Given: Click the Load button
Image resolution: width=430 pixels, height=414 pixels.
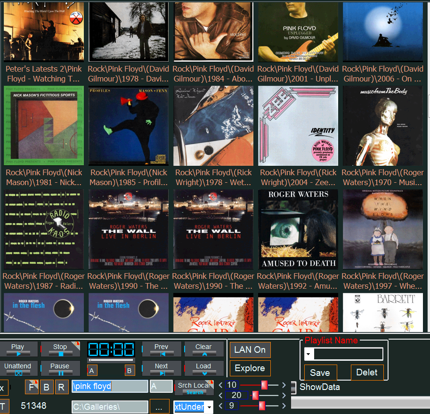Looking at the screenshot, I should click(x=204, y=368).
